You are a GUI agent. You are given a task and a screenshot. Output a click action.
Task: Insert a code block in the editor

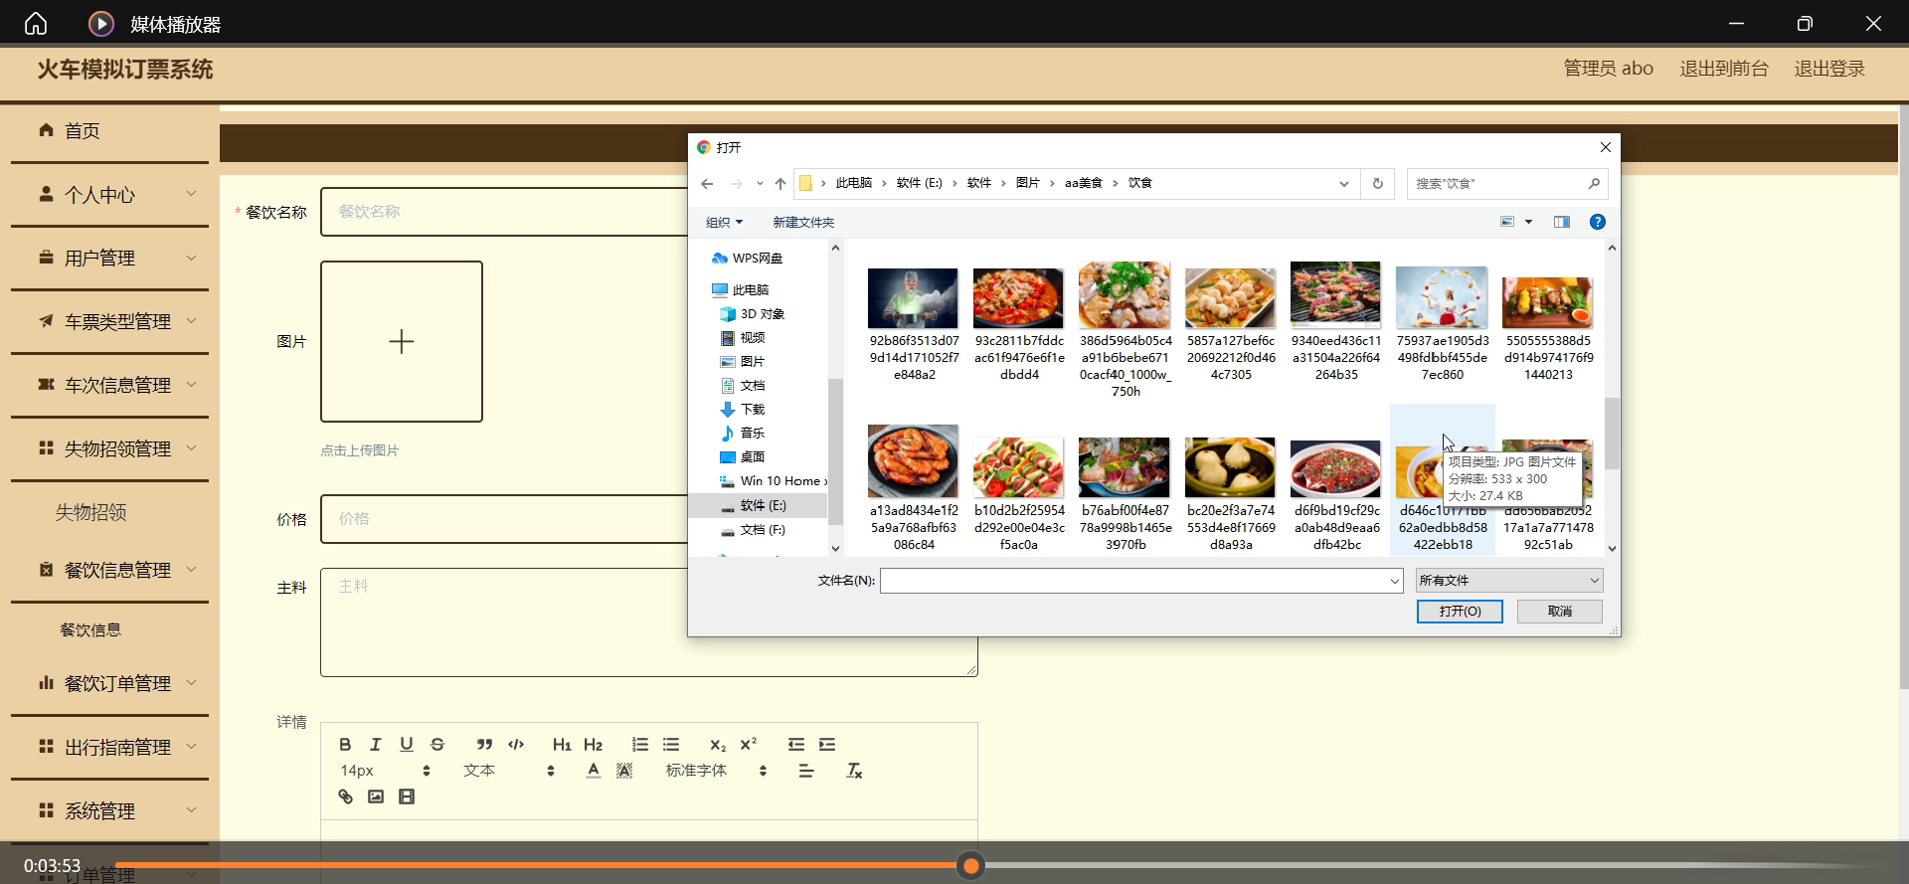[516, 745]
